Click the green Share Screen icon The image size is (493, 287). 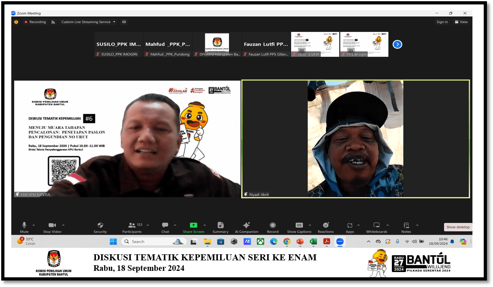coord(193,225)
